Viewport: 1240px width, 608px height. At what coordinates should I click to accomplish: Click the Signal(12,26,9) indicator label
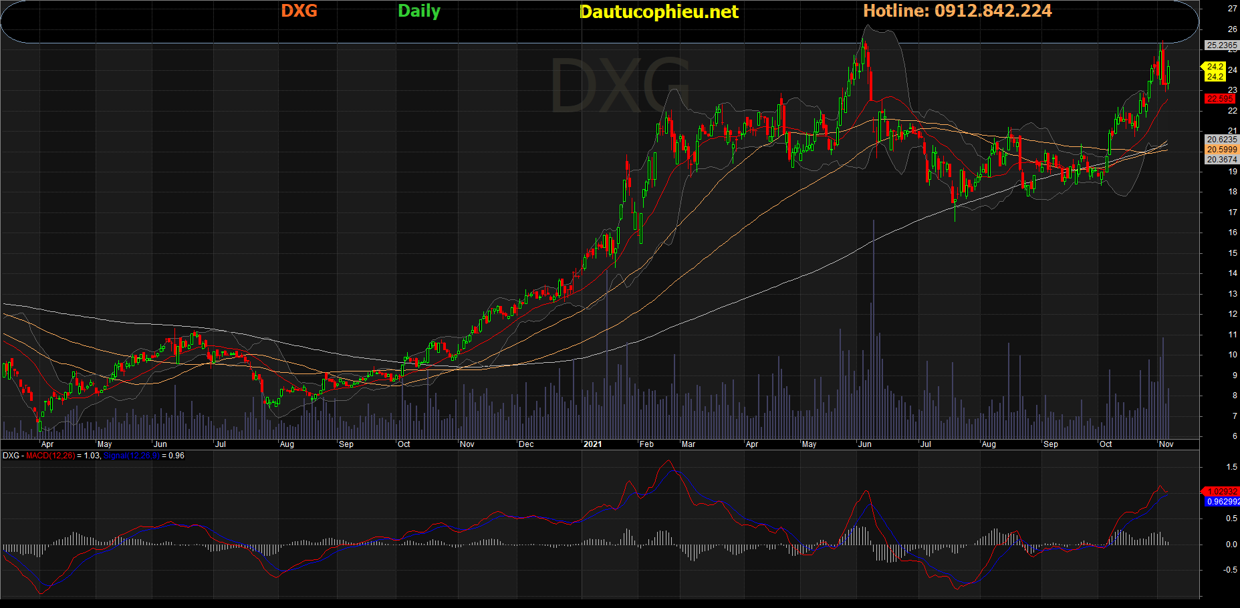pyautogui.click(x=132, y=456)
